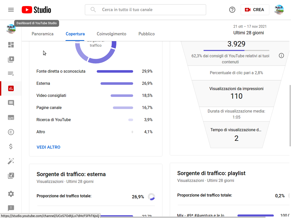Screen dimensions: 291x218
Task: Click the 26,9% mini donut chart
Action: [x=152, y=197]
